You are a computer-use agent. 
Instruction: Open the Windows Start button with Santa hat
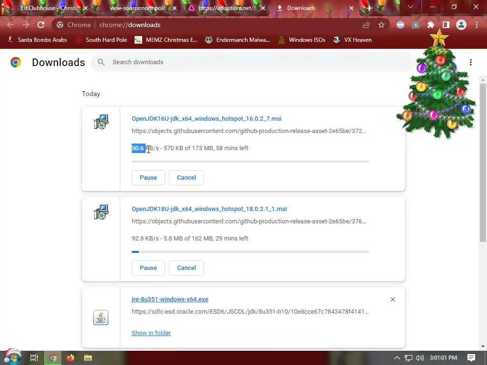(x=12, y=357)
